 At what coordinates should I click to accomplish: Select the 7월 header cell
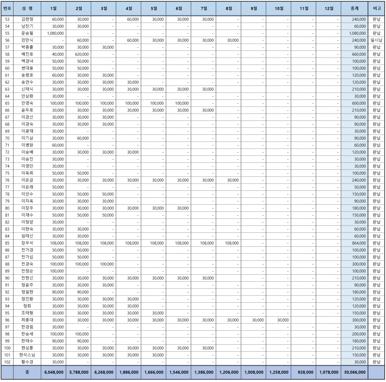click(x=204, y=8)
